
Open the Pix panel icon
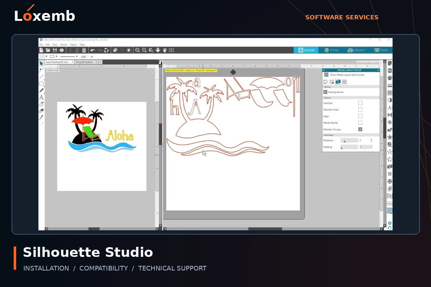(x=390, y=71)
